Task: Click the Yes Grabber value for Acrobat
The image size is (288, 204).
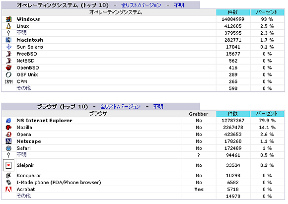Action: pos(199,190)
